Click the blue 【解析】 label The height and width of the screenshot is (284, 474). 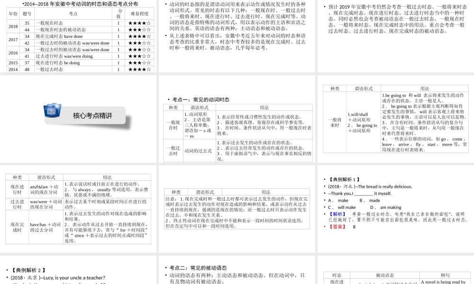(x=337, y=214)
